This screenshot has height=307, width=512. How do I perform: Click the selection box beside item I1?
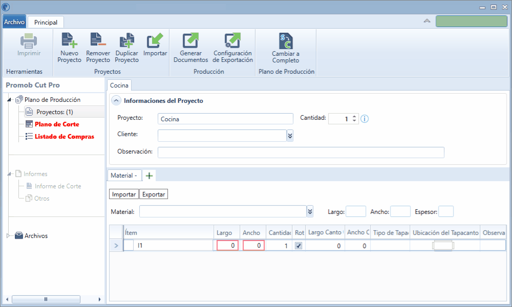point(129,245)
